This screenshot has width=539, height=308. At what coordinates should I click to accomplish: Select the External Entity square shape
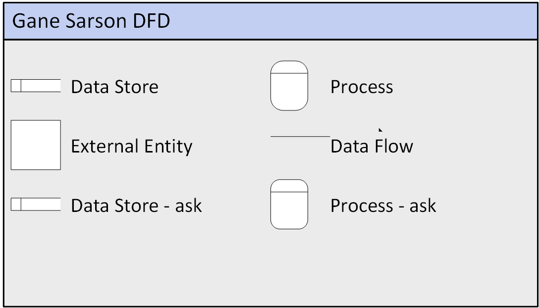point(36,145)
